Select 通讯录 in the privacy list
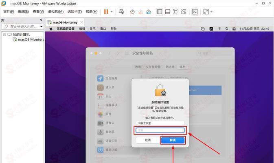274x163 pixels. coord(118,87)
